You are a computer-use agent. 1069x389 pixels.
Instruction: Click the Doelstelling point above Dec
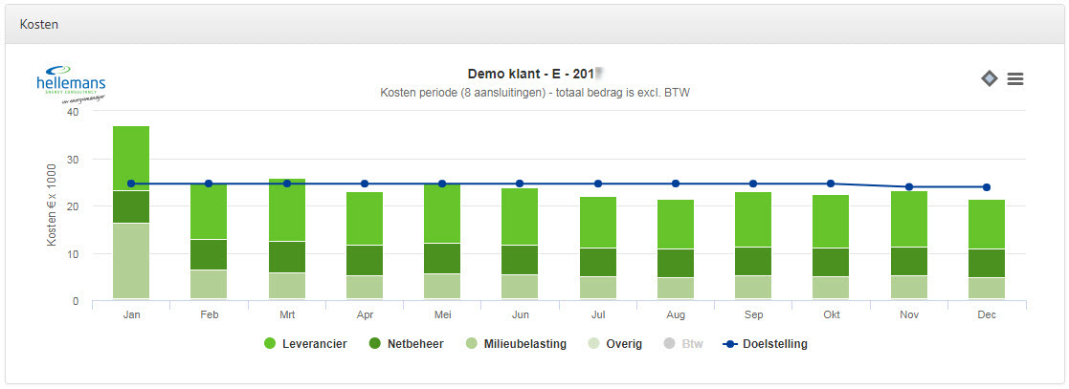coord(987,187)
